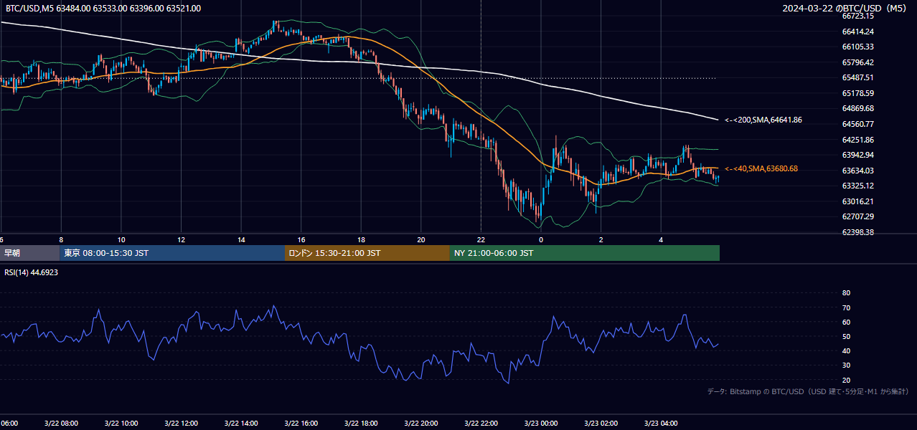Click hour tick 16 under price chart
Image resolution: width=917 pixels, height=430 pixels.
(x=301, y=240)
